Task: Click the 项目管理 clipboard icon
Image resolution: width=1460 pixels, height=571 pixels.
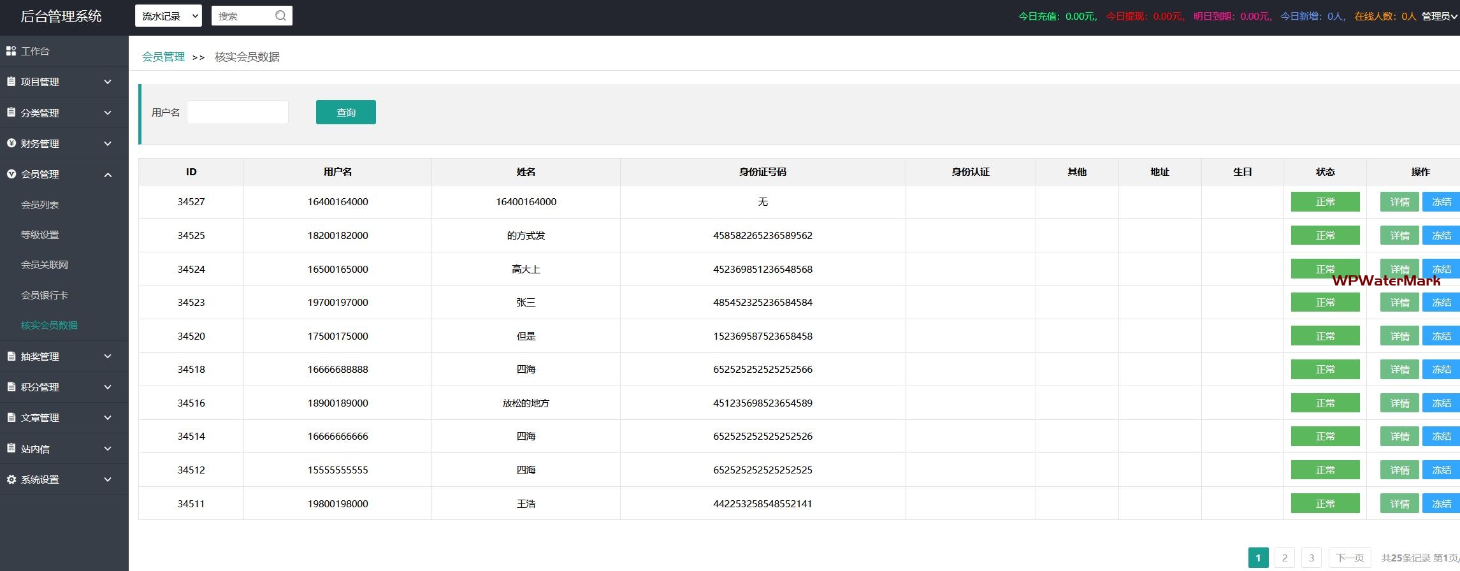Action: click(11, 82)
